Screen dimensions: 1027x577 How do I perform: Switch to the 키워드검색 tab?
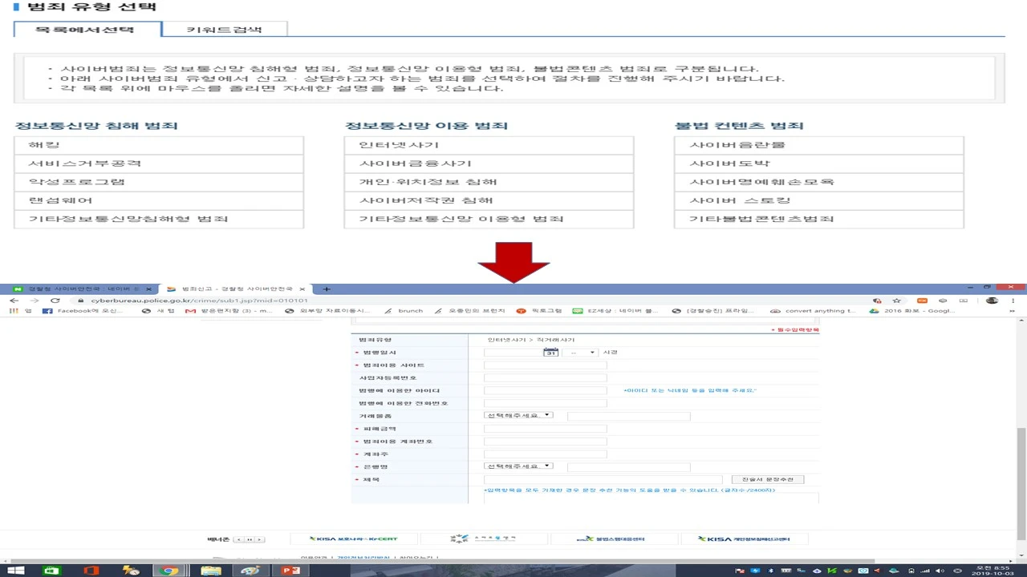[224, 29]
